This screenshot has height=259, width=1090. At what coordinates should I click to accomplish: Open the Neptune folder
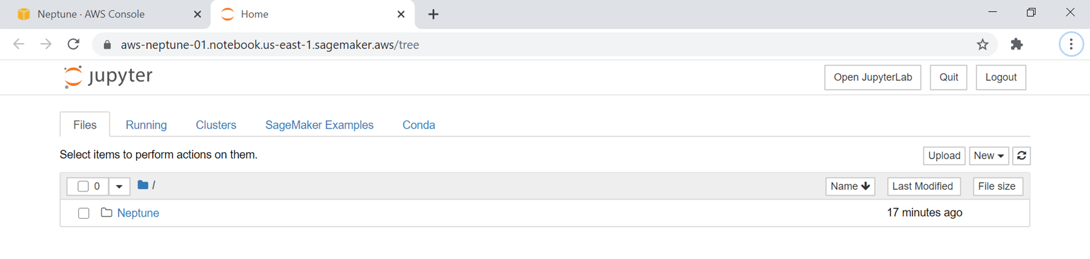pos(138,213)
